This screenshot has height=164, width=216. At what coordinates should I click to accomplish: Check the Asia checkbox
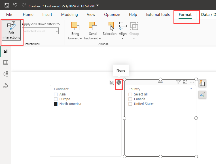point(56,94)
